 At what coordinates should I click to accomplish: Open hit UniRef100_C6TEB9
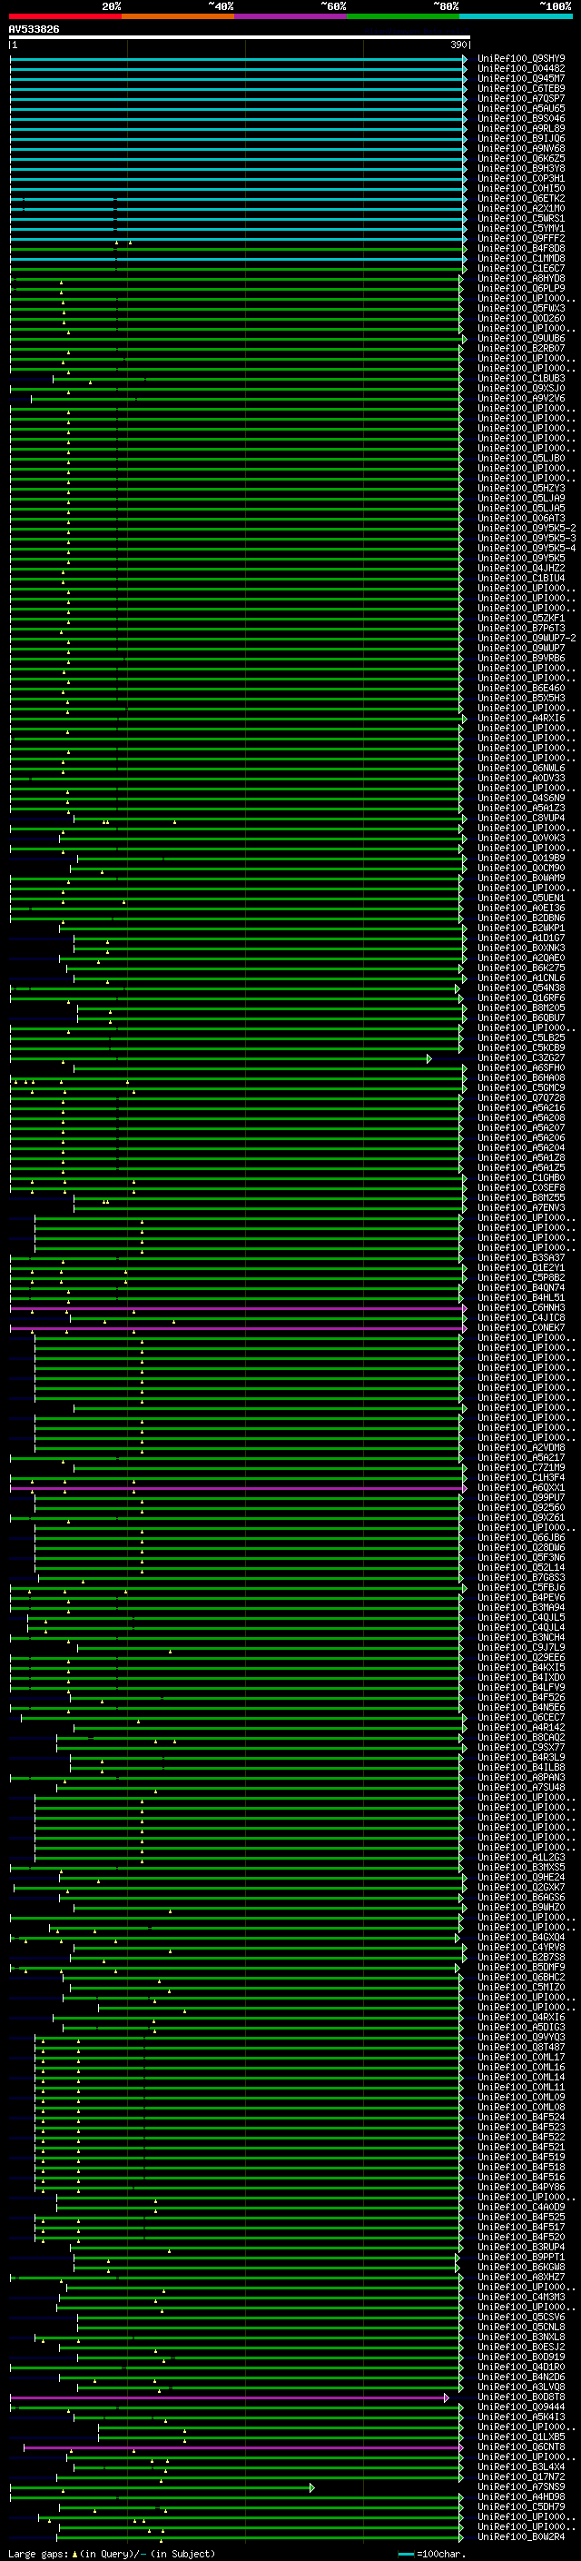[x=521, y=88]
